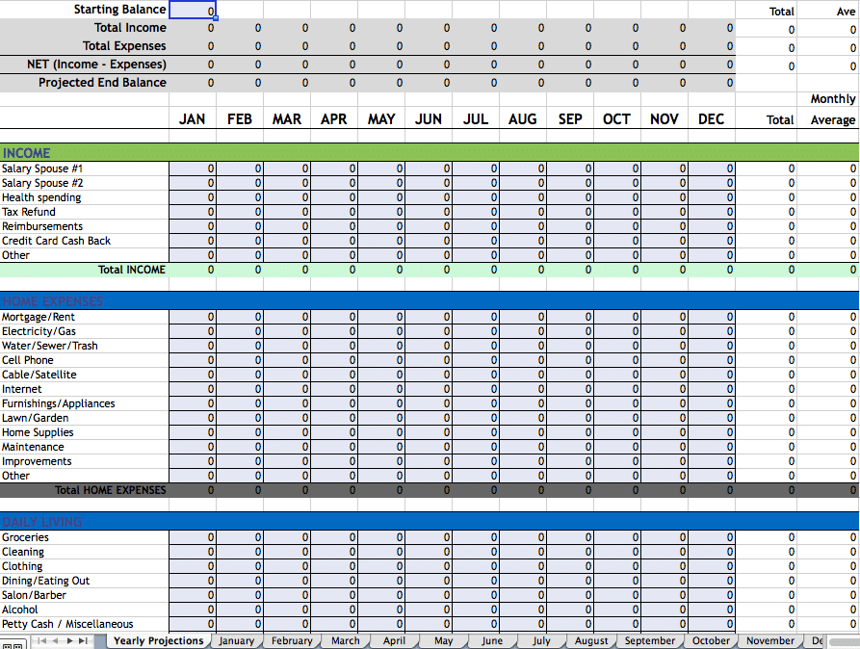Select the JAN cell for Mortgage/Rent
Viewport: 860px width, 649px height.
[193, 317]
